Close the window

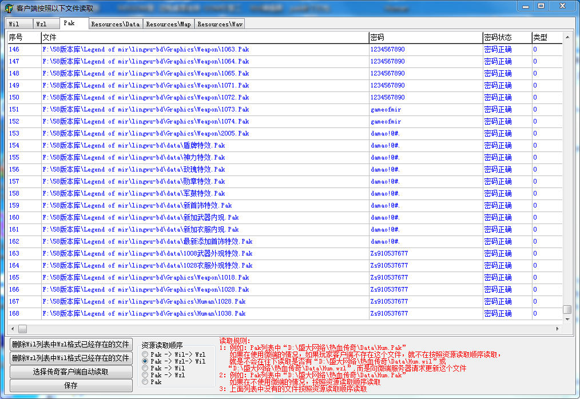tap(562, 6)
